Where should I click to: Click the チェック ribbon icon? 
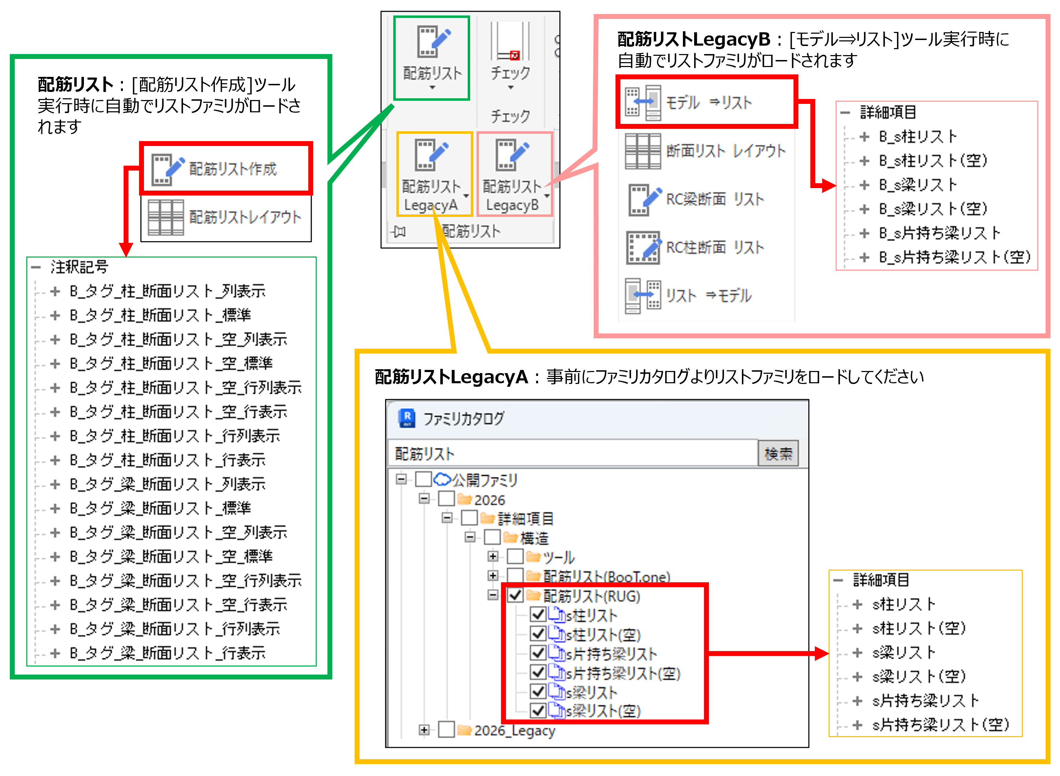pyautogui.click(x=511, y=42)
